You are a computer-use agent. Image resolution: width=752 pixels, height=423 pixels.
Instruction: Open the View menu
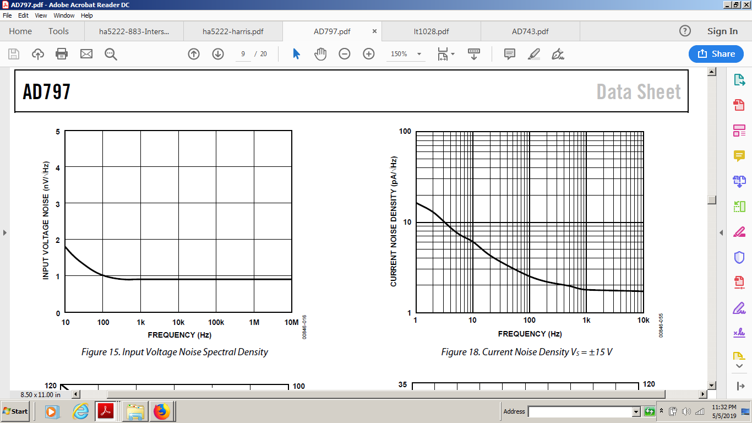41,15
